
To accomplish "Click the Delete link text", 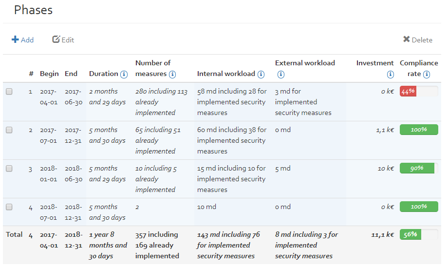I will click(422, 40).
